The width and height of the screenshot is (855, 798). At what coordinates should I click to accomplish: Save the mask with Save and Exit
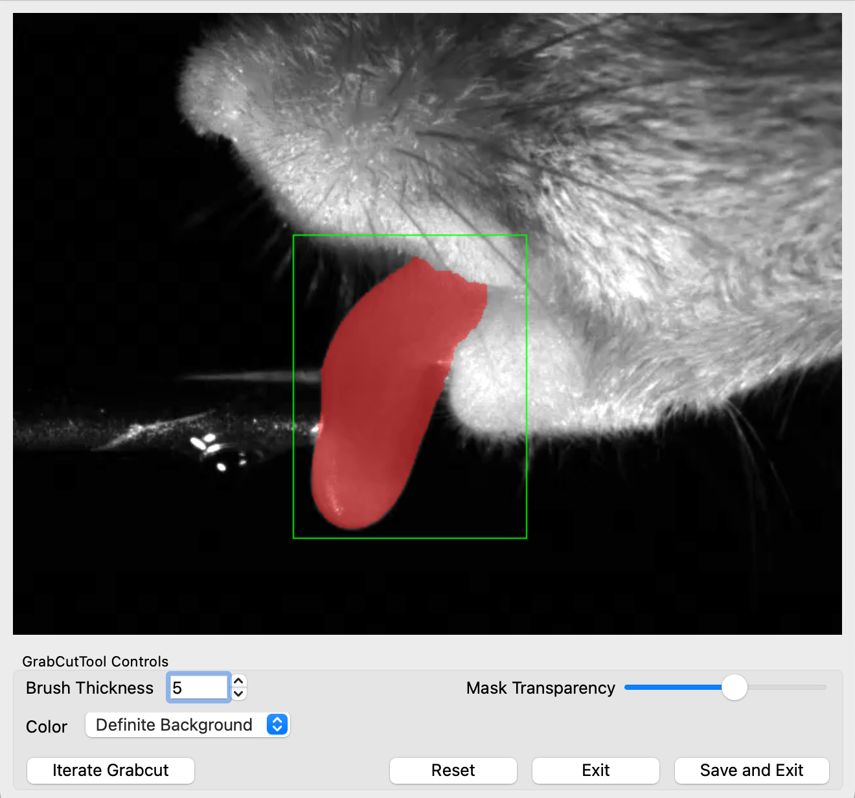pyautogui.click(x=751, y=770)
